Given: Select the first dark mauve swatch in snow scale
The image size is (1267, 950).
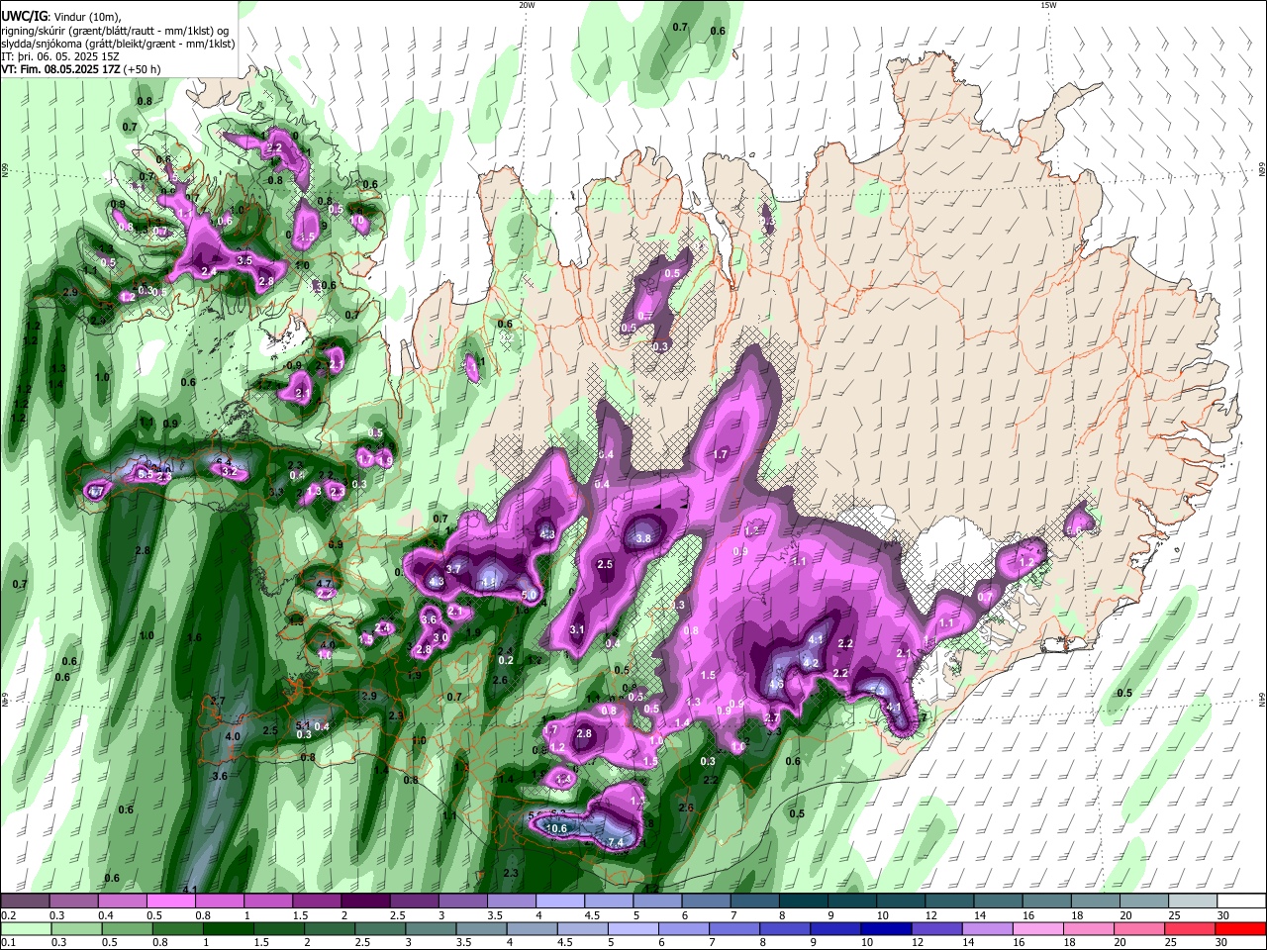Looking at the screenshot, I should [24, 902].
